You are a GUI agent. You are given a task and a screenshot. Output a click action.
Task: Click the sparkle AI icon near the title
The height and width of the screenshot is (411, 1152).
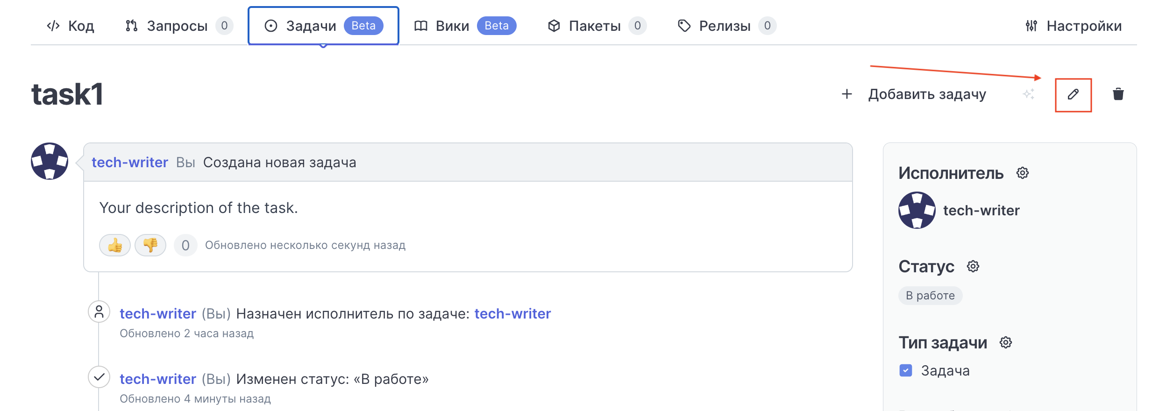pos(1029,94)
